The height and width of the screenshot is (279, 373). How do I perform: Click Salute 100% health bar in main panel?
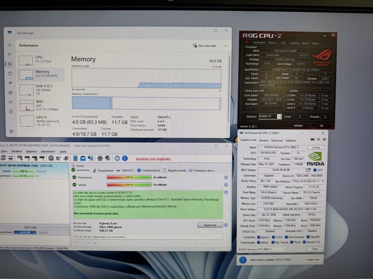pos(129,185)
